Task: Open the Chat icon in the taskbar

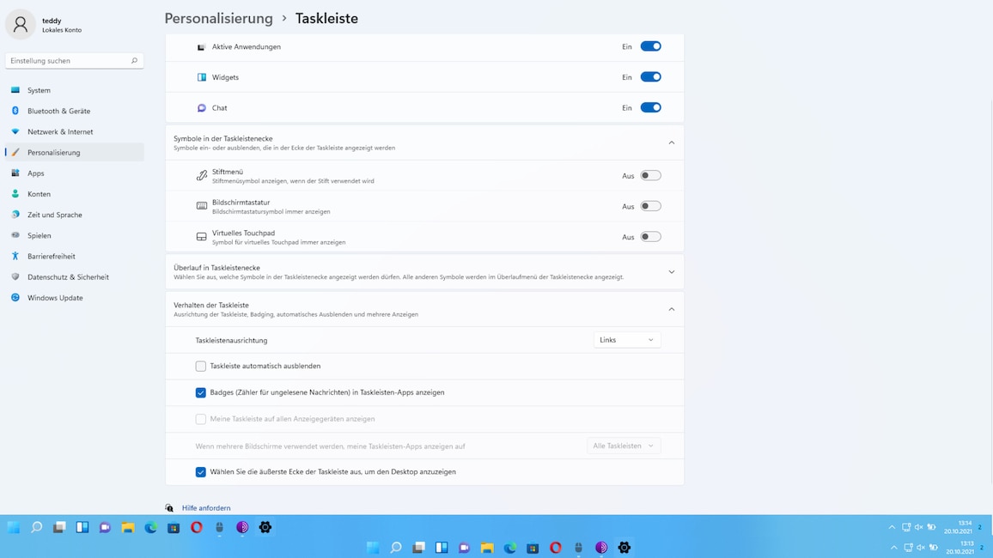Action: 105,526
